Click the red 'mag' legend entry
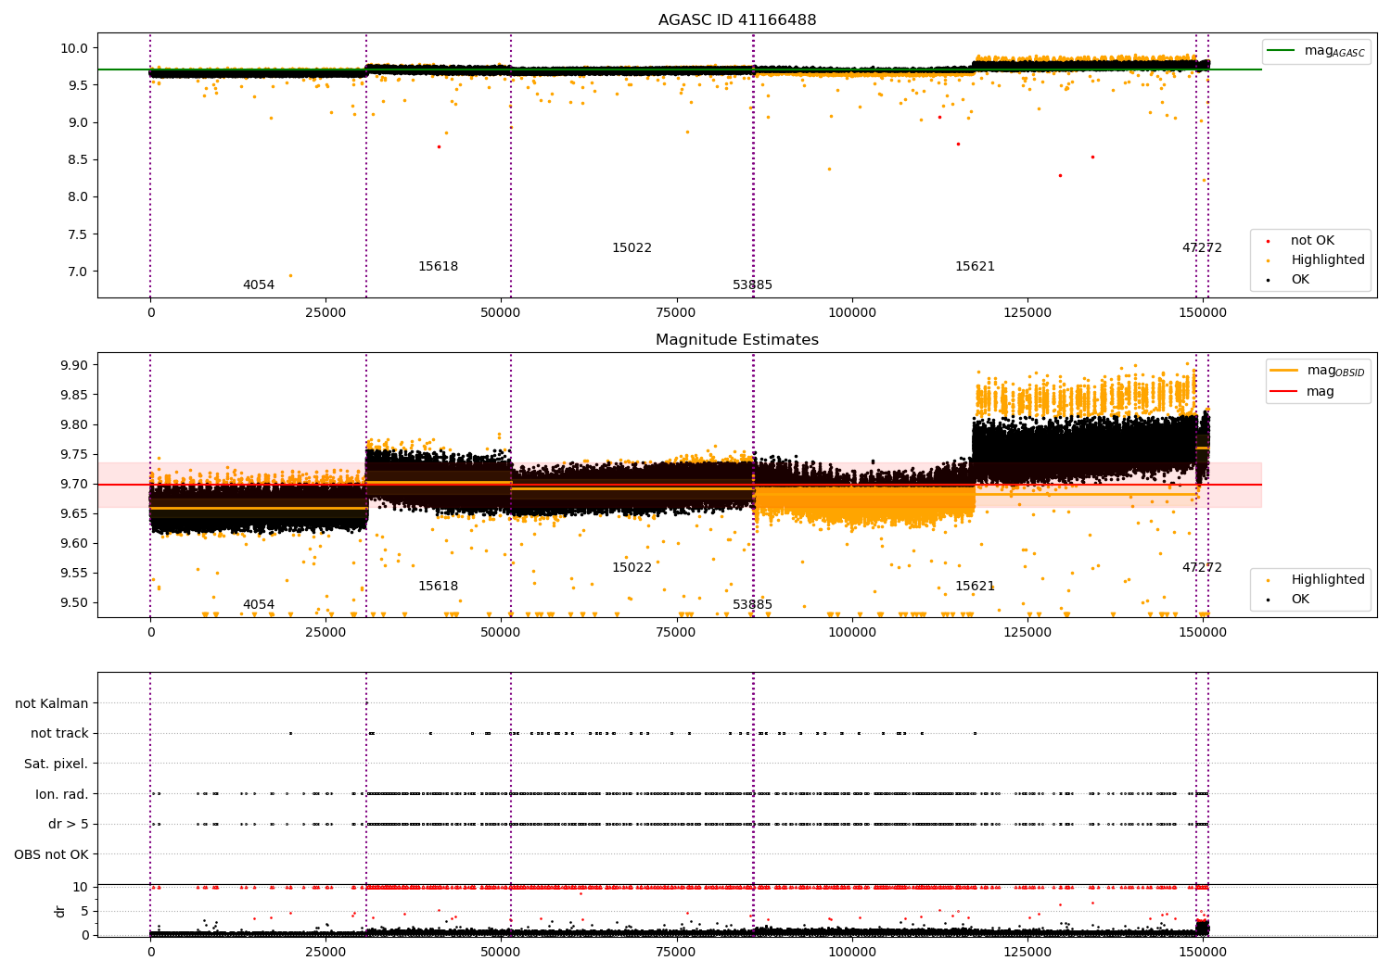1391x973 pixels. click(1303, 391)
